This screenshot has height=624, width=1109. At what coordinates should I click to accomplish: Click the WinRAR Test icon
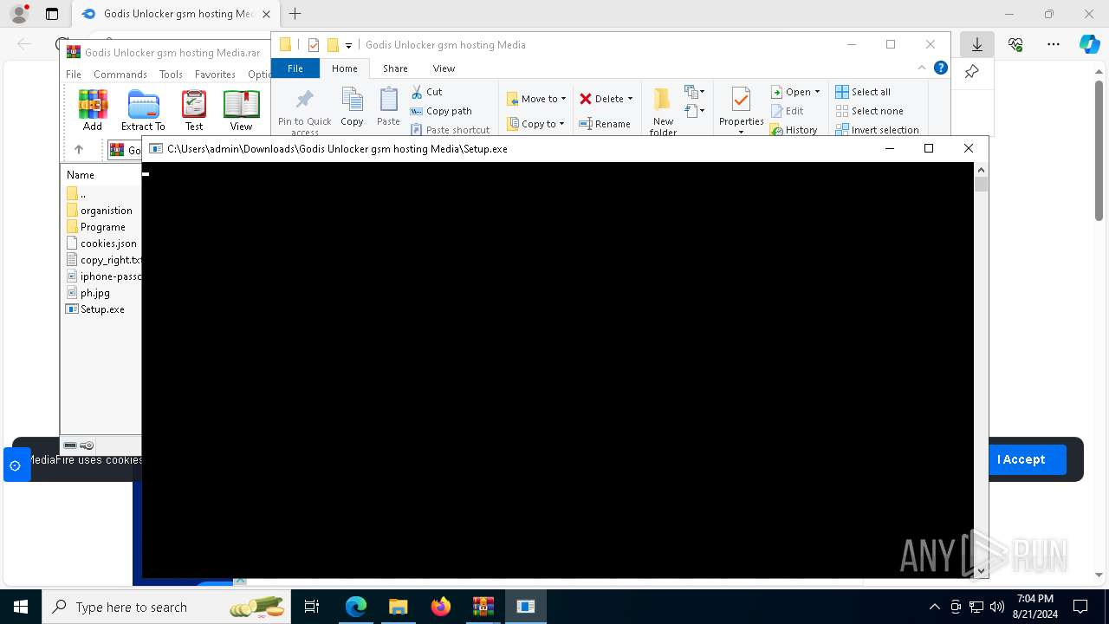[194, 110]
